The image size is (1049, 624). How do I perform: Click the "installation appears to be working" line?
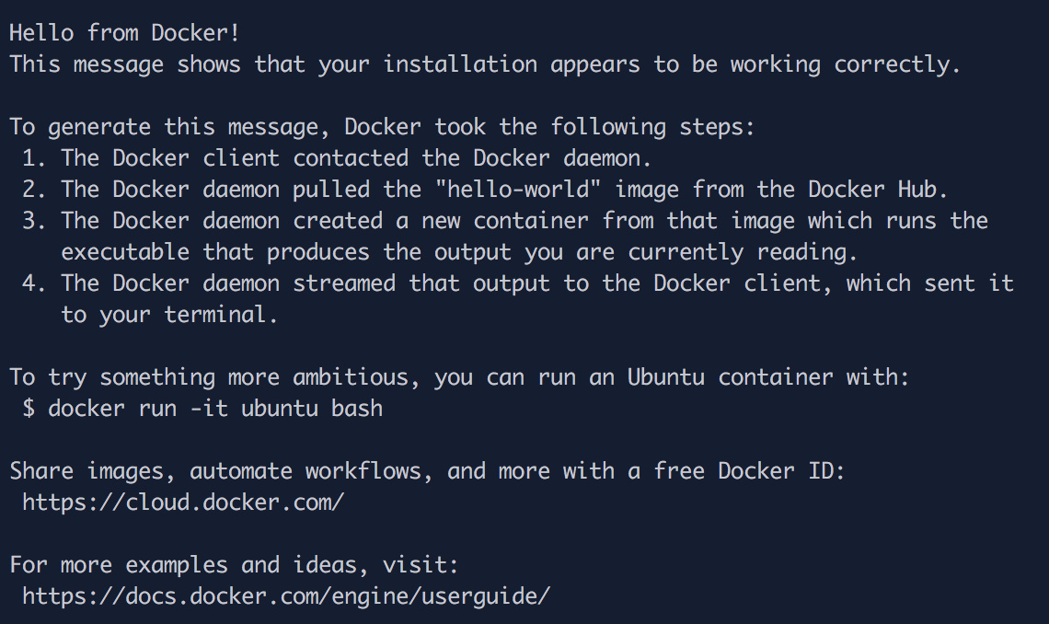point(485,64)
